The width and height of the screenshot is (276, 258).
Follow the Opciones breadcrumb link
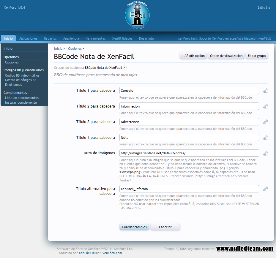[x=75, y=49]
